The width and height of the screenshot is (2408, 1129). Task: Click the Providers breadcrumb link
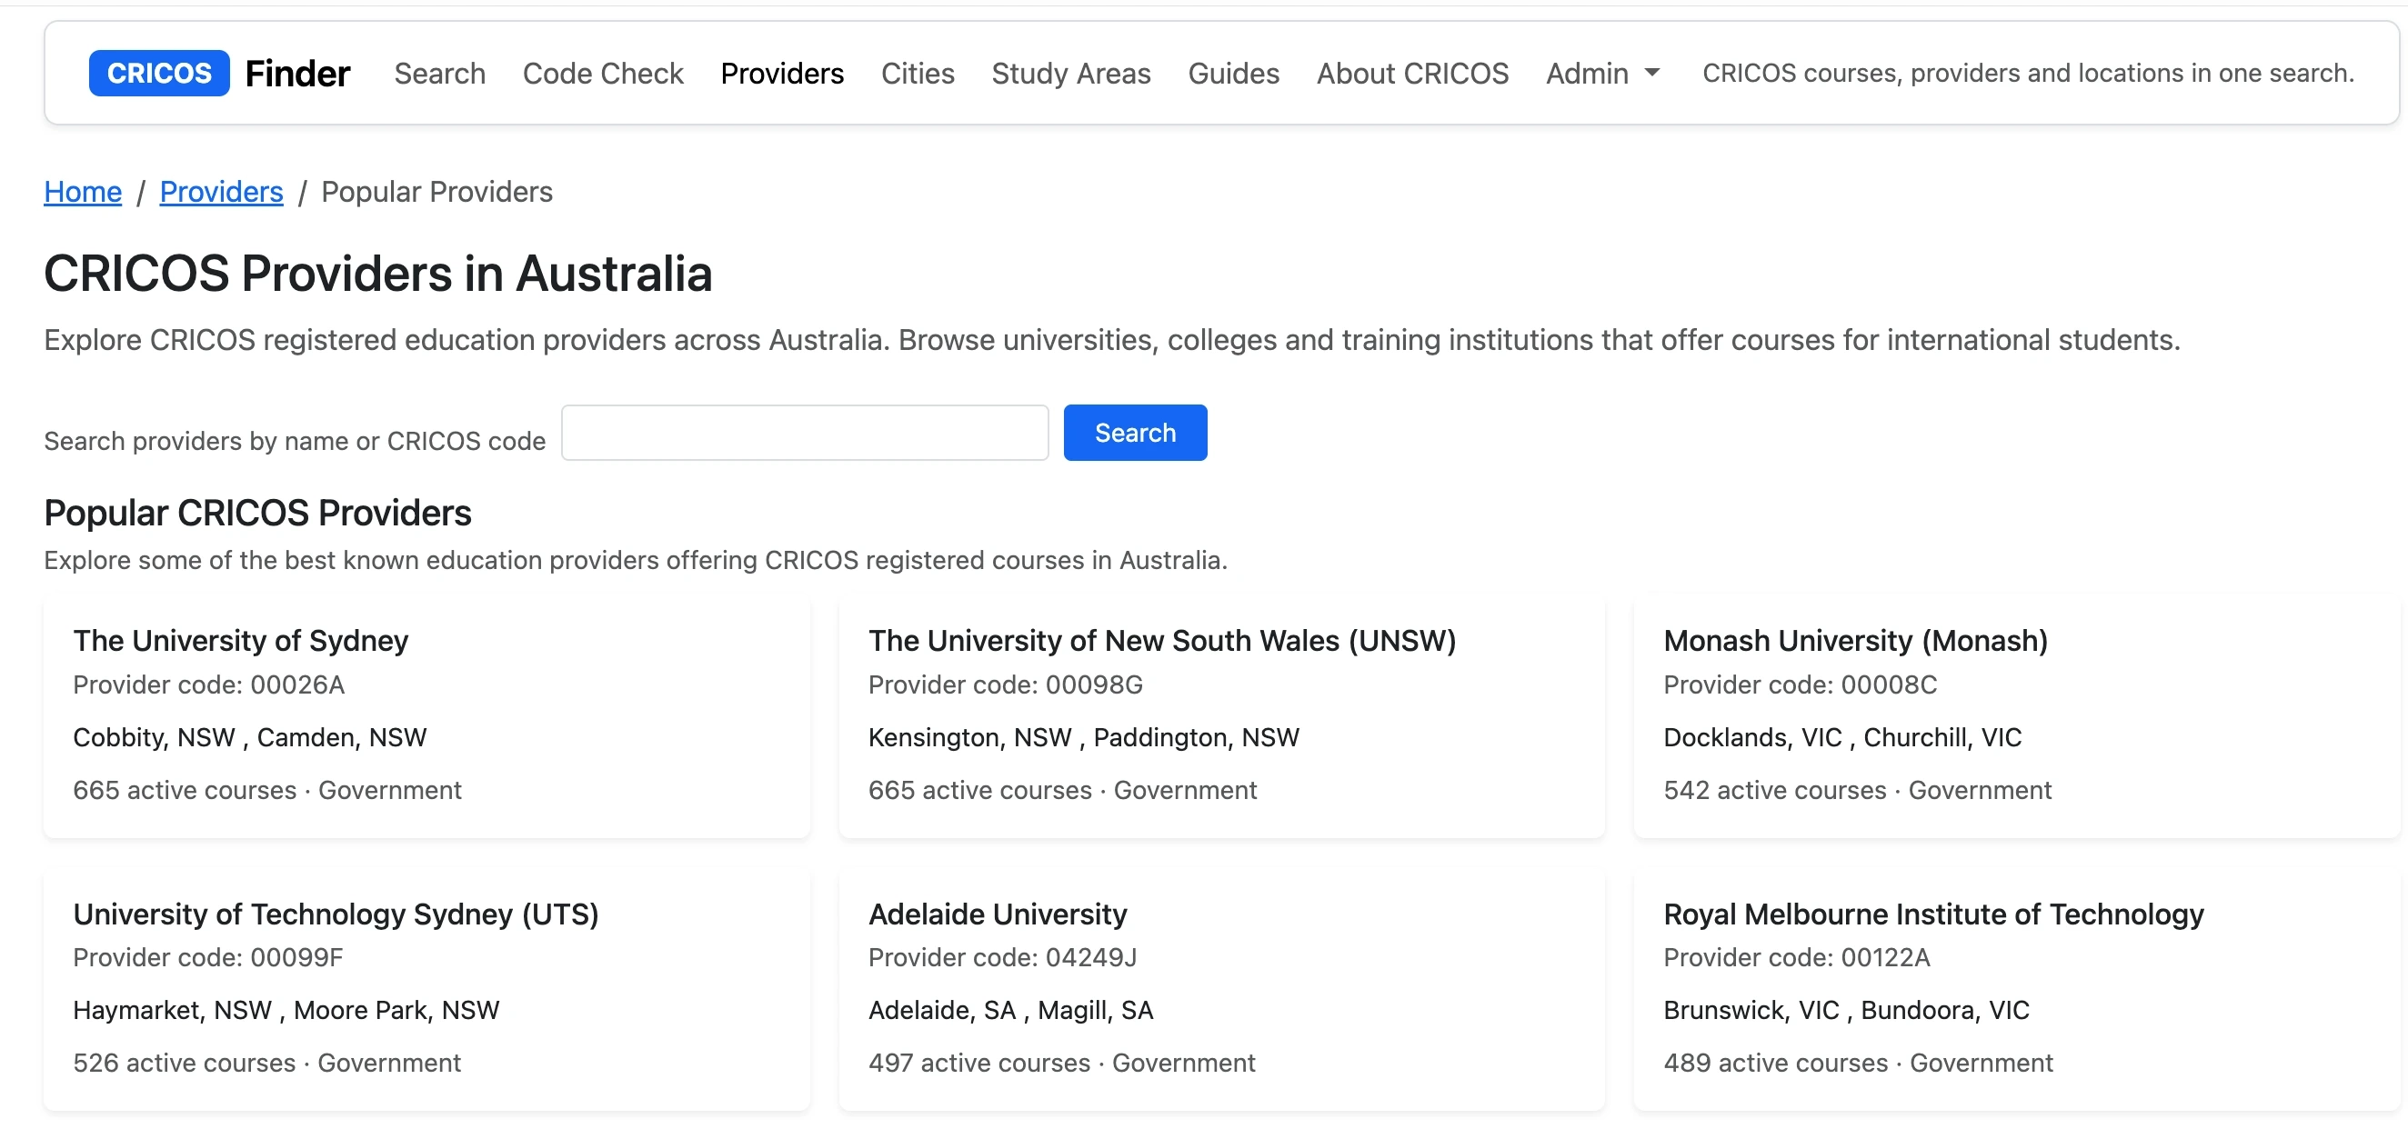(x=222, y=192)
